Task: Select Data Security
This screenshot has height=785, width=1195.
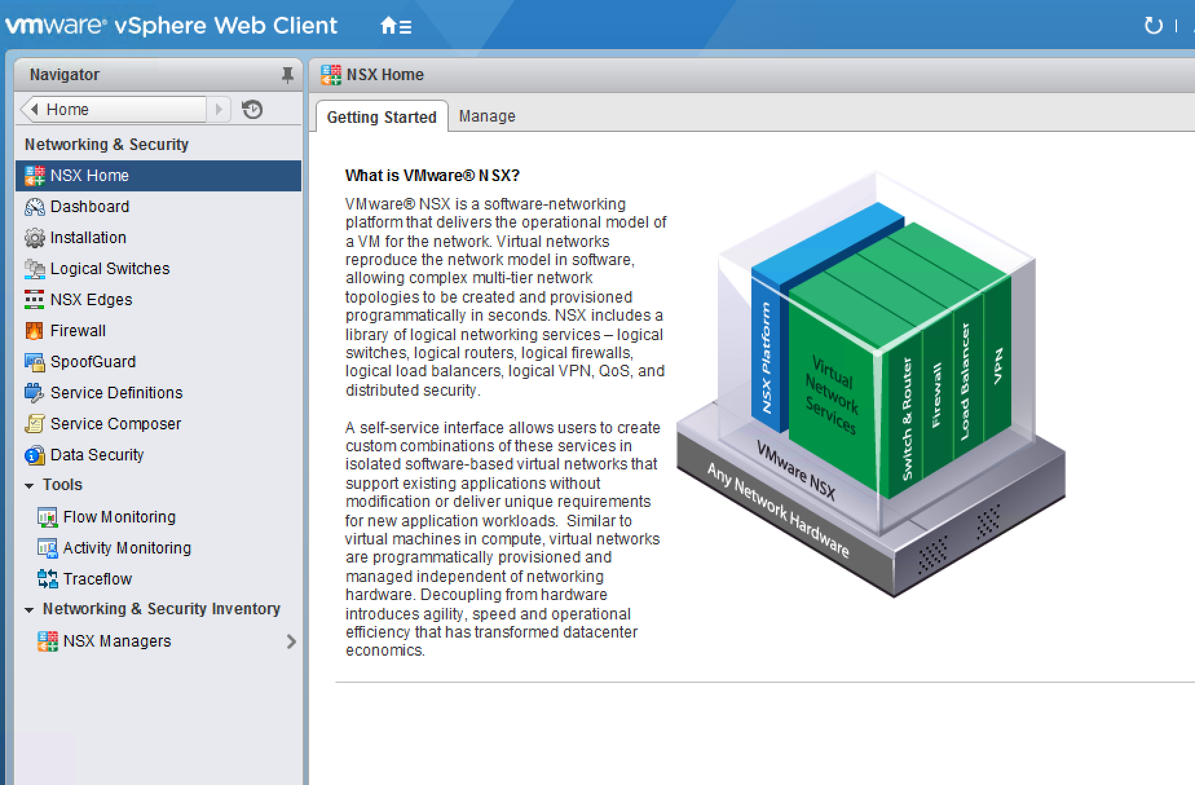Action: tap(158, 455)
